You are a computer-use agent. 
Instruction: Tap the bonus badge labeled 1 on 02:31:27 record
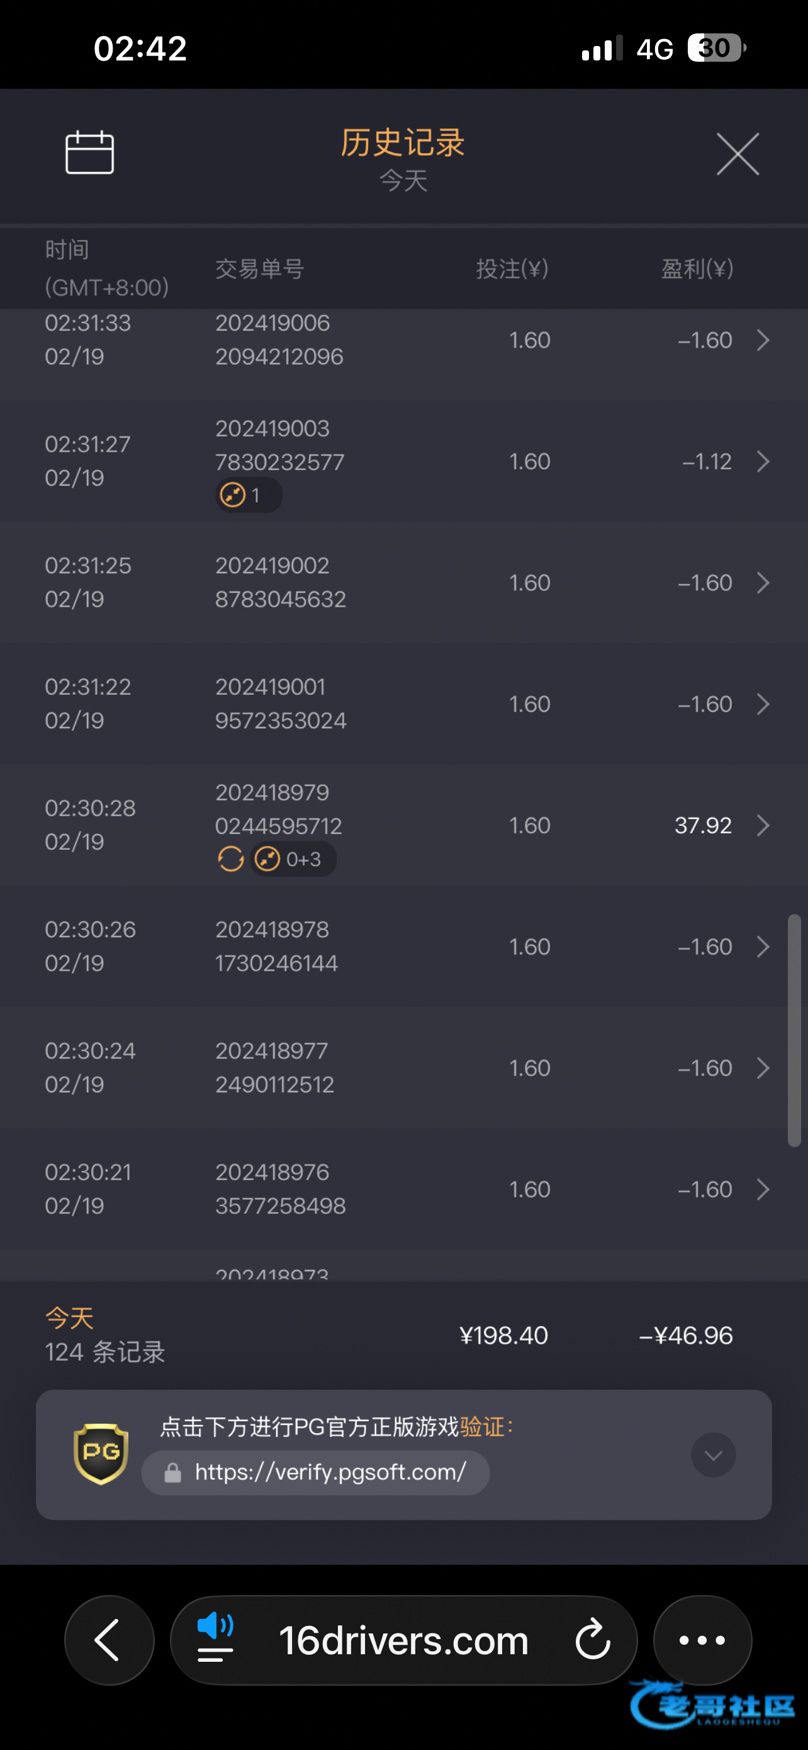[x=249, y=495]
